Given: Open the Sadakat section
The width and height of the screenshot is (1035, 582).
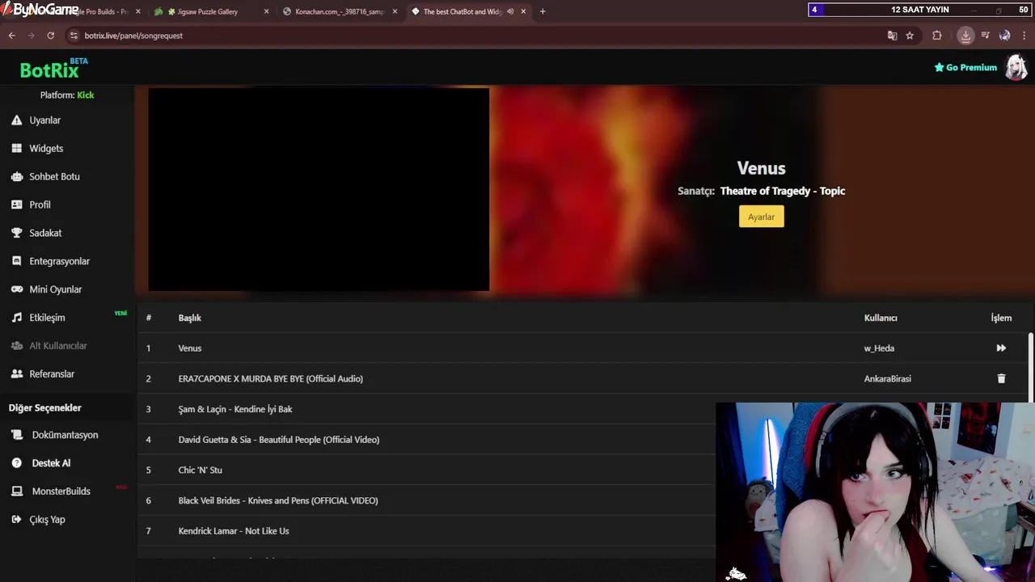Looking at the screenshot, I should click(45, 233).
